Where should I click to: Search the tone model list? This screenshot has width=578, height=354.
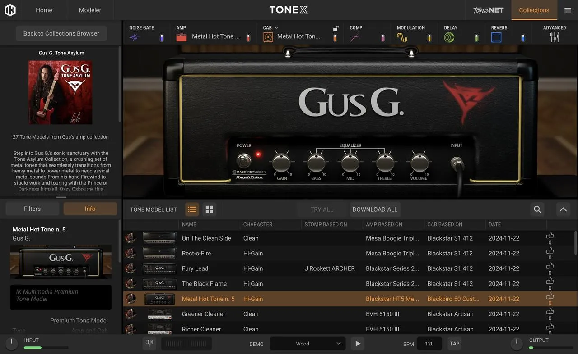[x=537, y=209]
